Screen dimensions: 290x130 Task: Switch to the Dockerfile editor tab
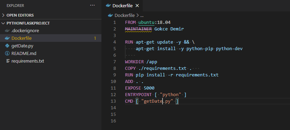(122, 6)
